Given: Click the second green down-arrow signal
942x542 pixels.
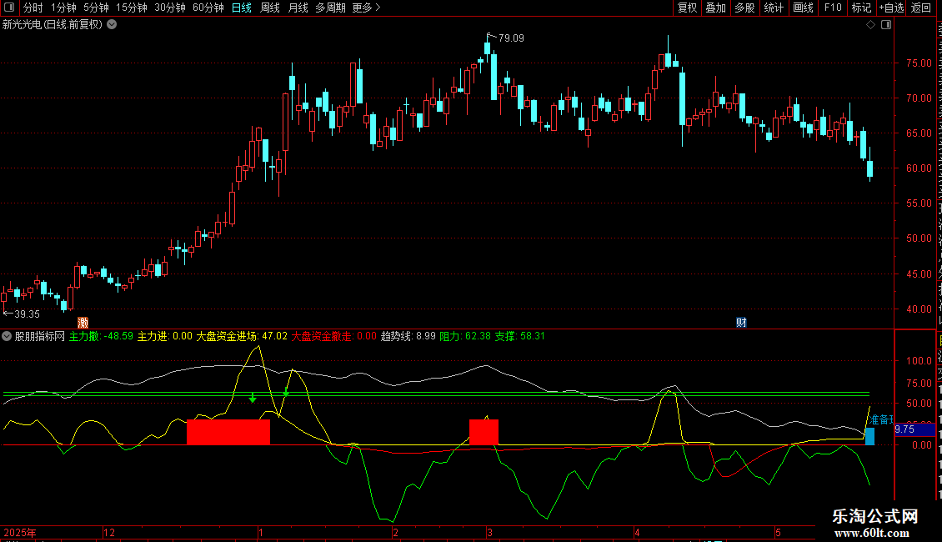Looking at the screenshot, I should point(286,393).
